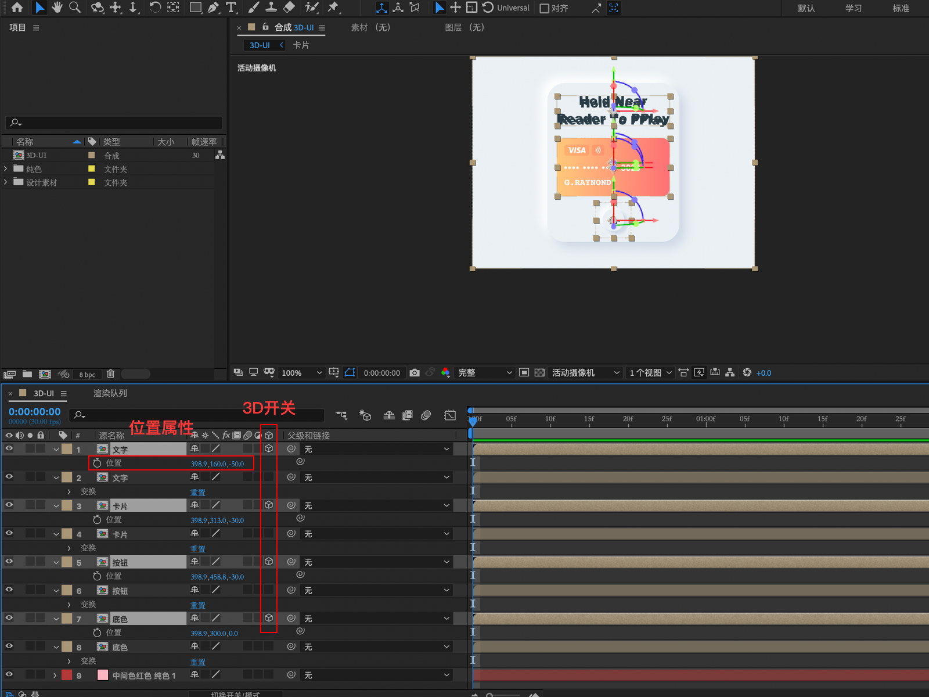
Task: Take a snapshot with camera icon
Action: [x=414, y=373]
